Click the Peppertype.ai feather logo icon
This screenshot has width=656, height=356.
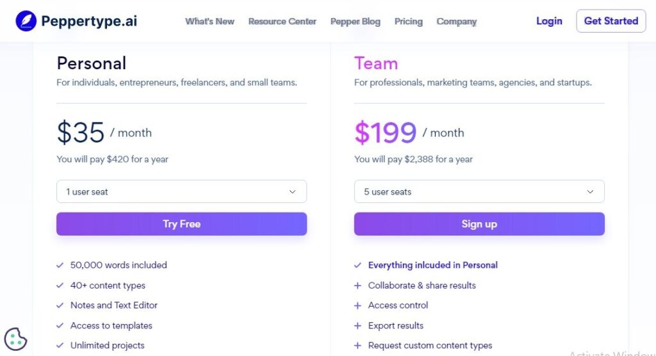(x=26, y=21)
